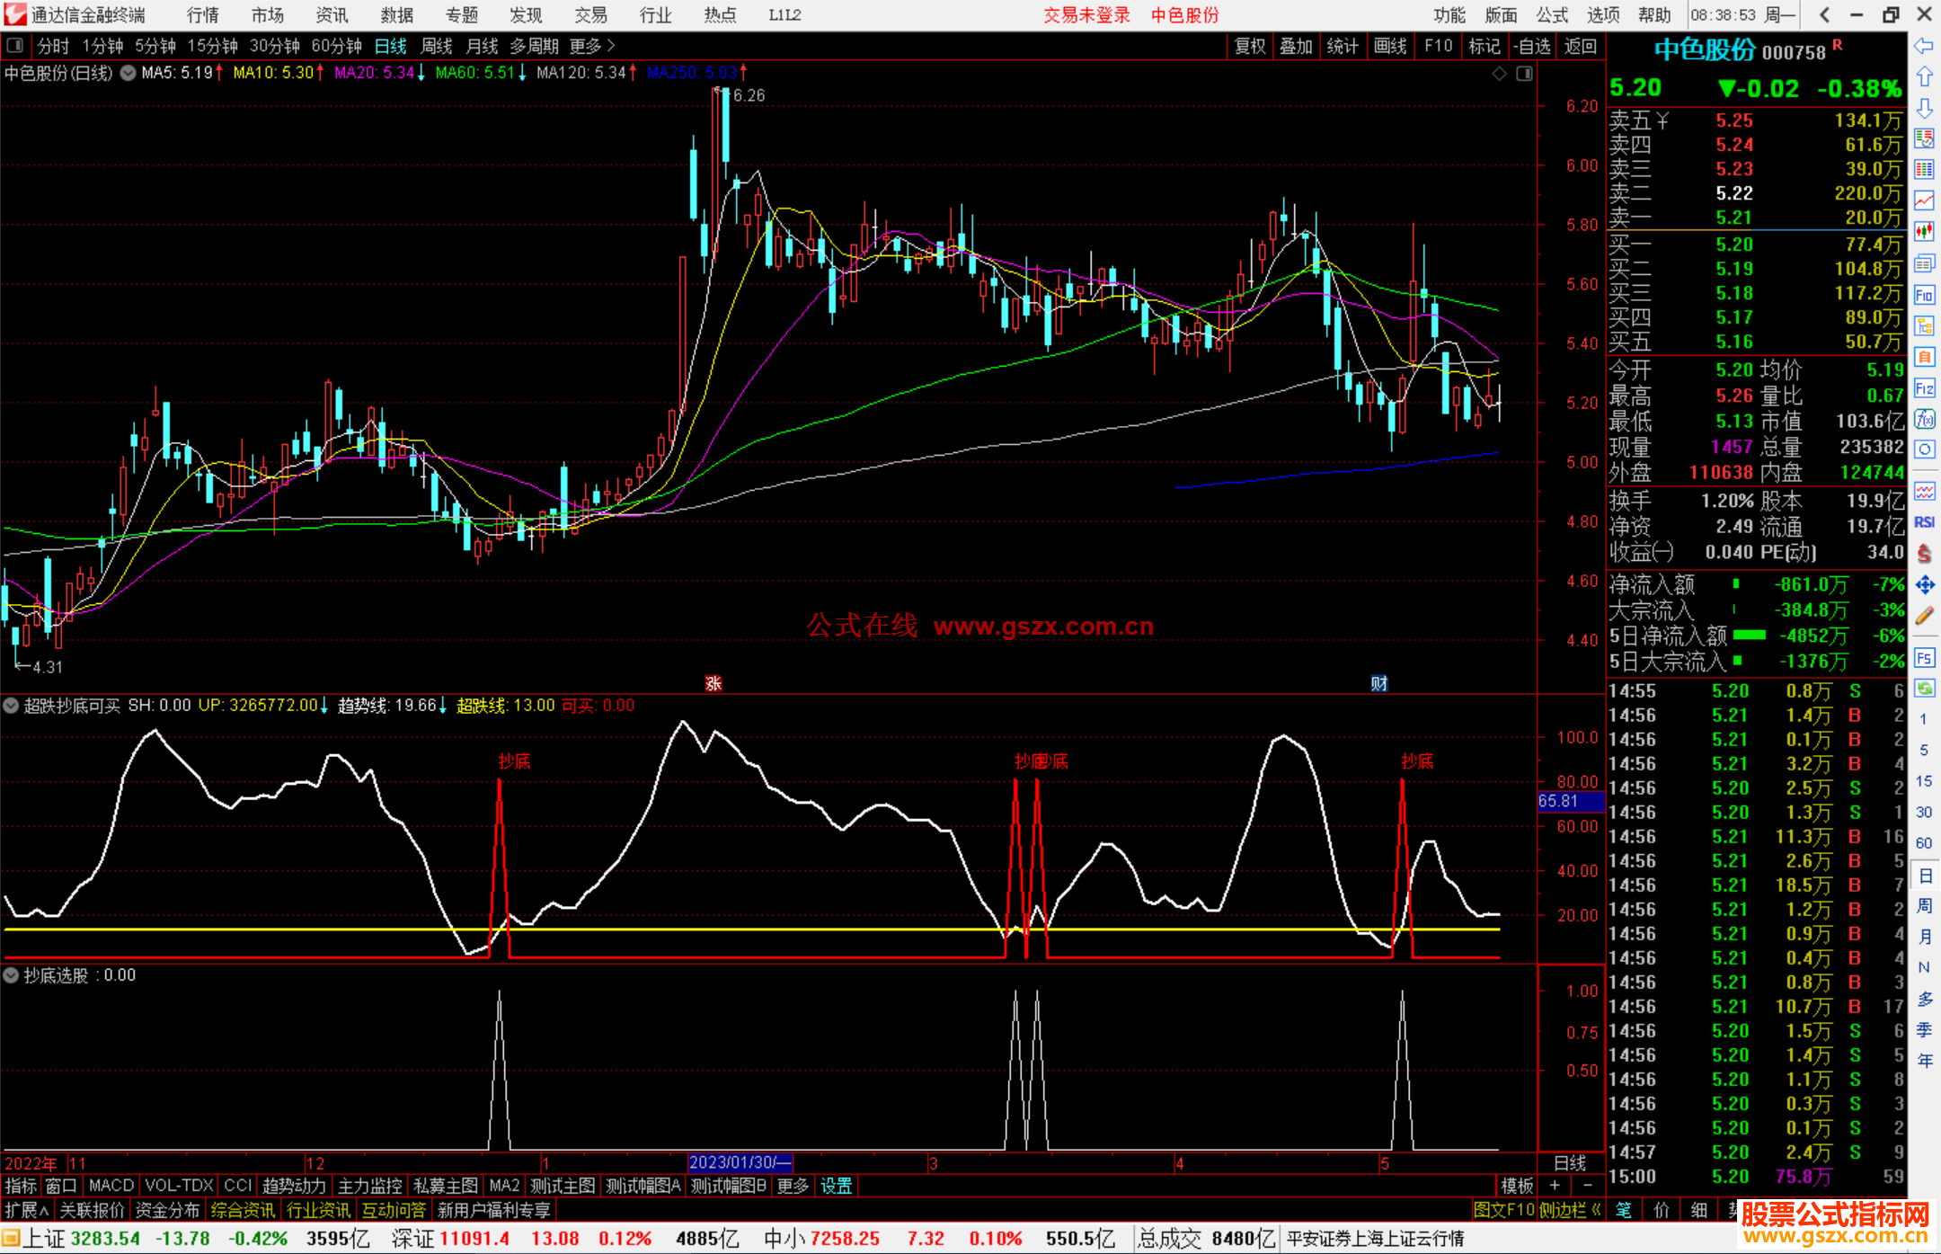Image resolution: width=1941 pixels, height=1254 pixels.
Task: Switch to the MACD indicator tab
Action: pyautogui.click(x=111, y=1186)
